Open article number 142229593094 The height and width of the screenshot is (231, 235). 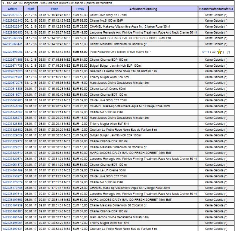12,52
